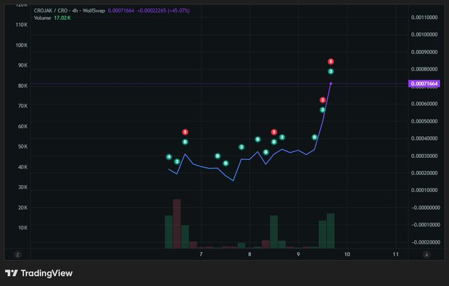The width and height of the screenshot is (449, 286).
Task: Toggle the A auto-scale button
Action: coord(427,254)
